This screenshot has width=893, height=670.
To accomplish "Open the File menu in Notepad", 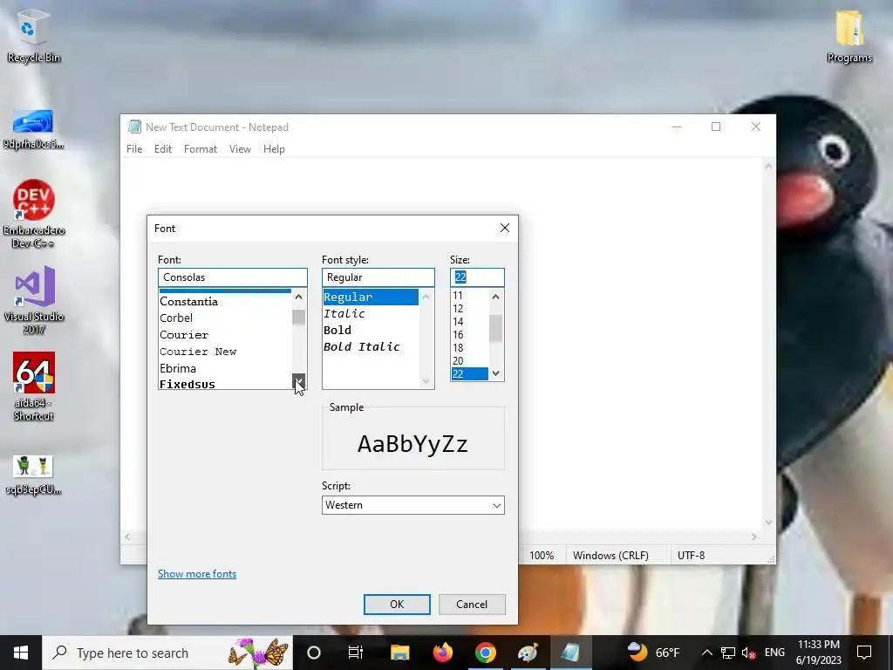I will (x=134, y=148).
